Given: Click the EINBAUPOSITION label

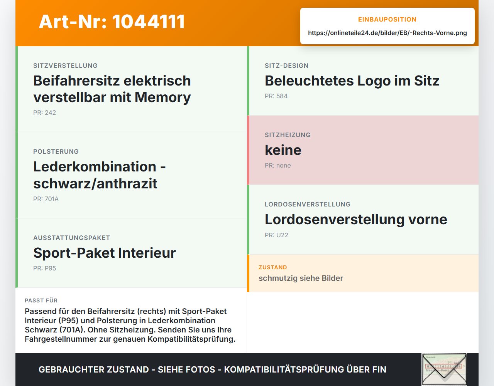Looking at the screenshot, I should [x=387, y=19].
